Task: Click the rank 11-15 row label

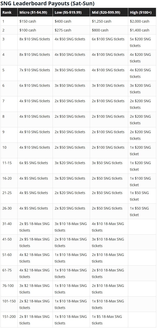Action: pos(9,166)
